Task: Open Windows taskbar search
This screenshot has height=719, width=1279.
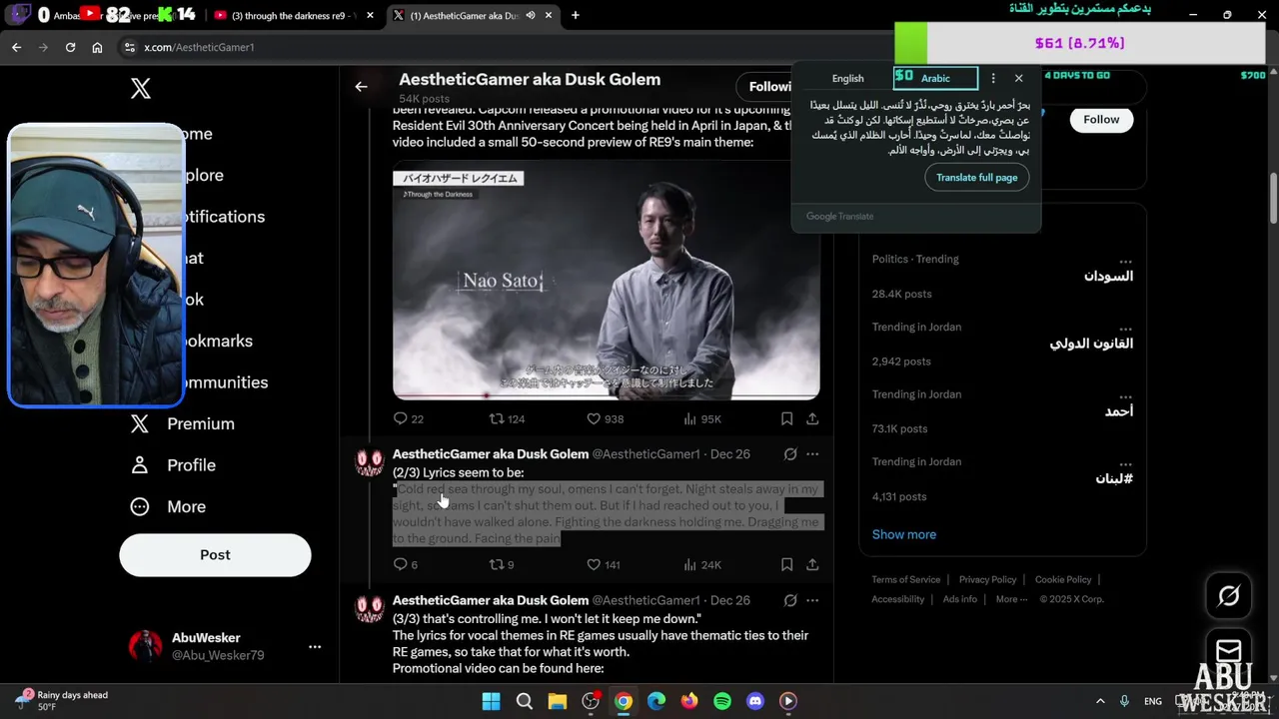Action: point(524,701)
